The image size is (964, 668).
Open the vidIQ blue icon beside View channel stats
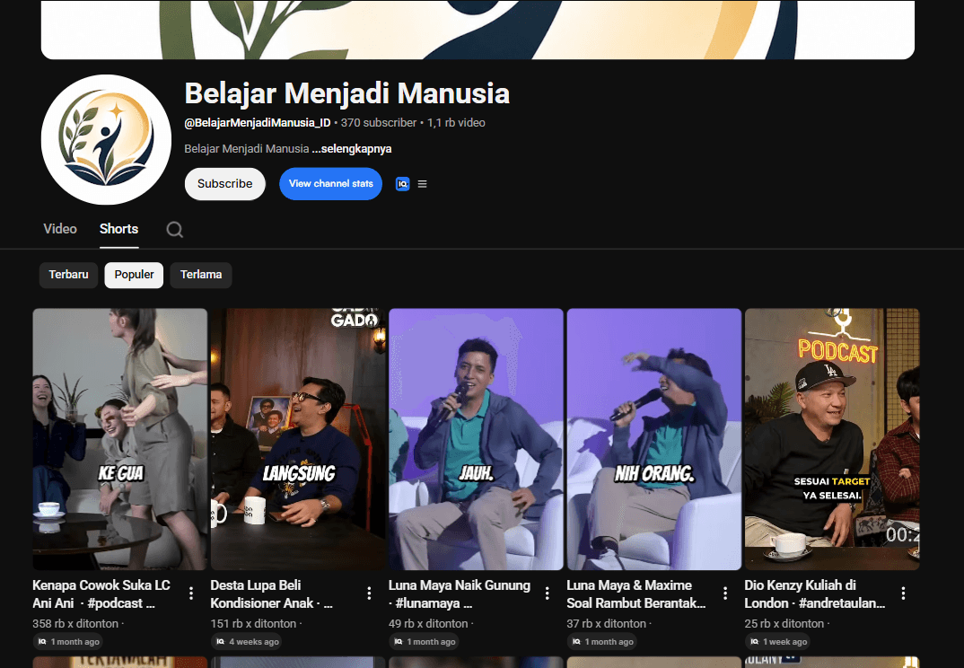[x=403, y=184]
